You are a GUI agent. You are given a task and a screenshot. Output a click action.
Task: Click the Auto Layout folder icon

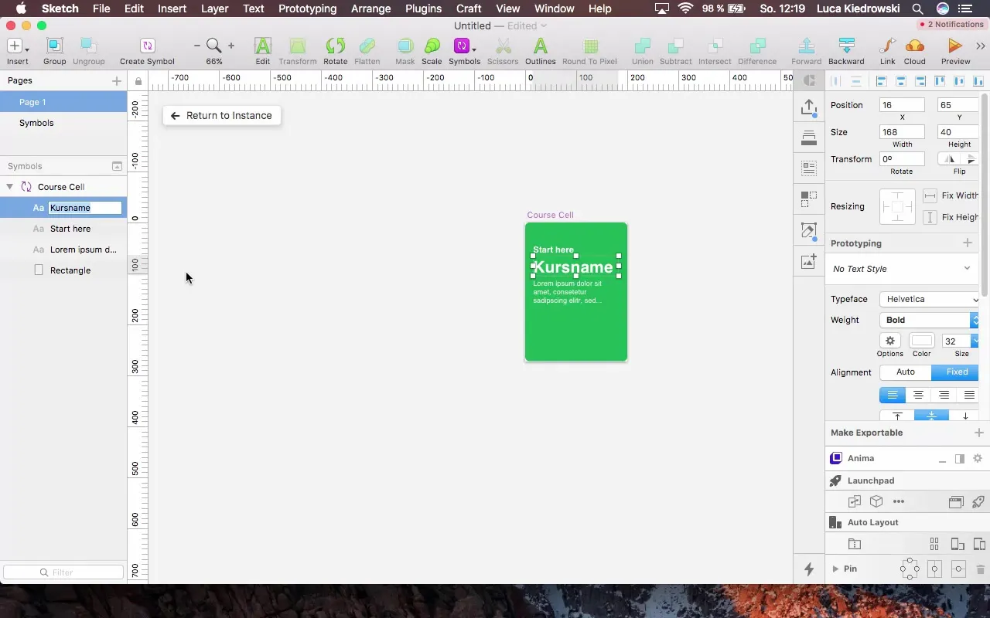click(855, 544)
